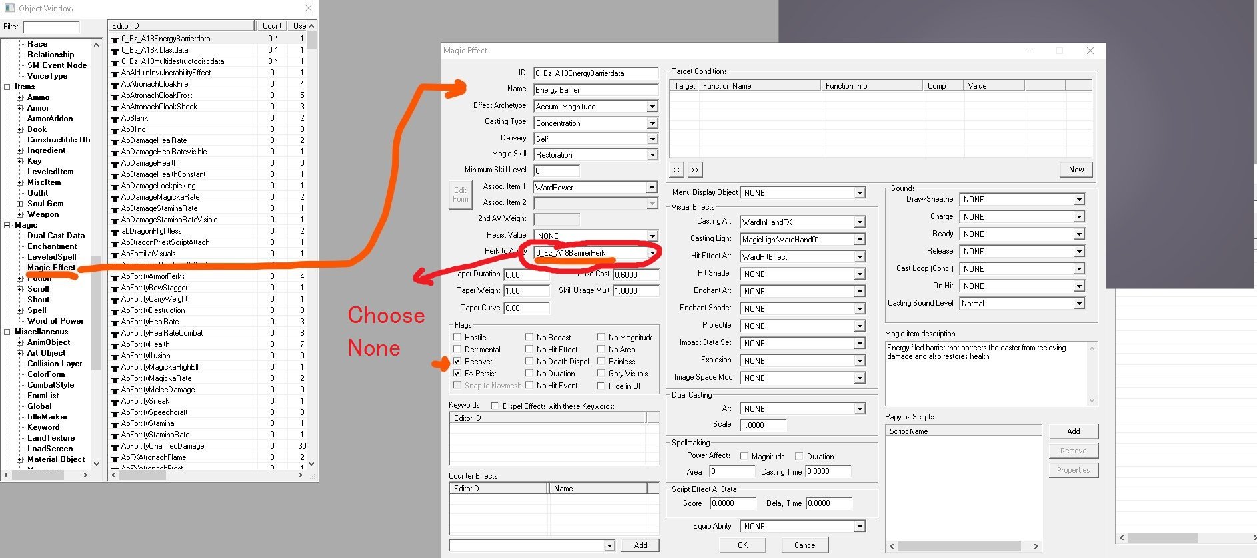The image size is (1257, 558).
Task: Check Power Affects Magnitude box
Action: click(x=744, y=457)
